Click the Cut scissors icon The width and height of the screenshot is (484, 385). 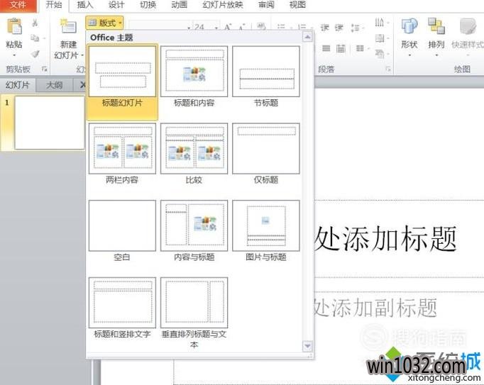point(35,23)
